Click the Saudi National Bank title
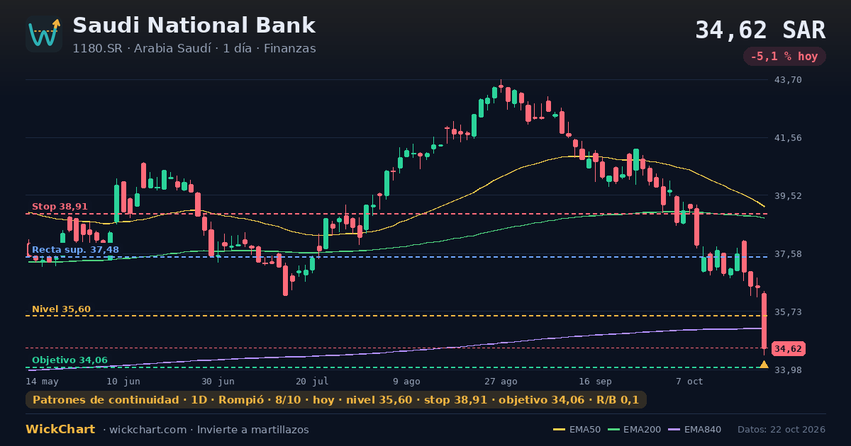 (194, 25)
